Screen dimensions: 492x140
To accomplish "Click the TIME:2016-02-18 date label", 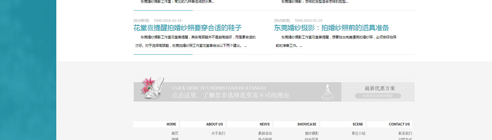I will [168, 21].
